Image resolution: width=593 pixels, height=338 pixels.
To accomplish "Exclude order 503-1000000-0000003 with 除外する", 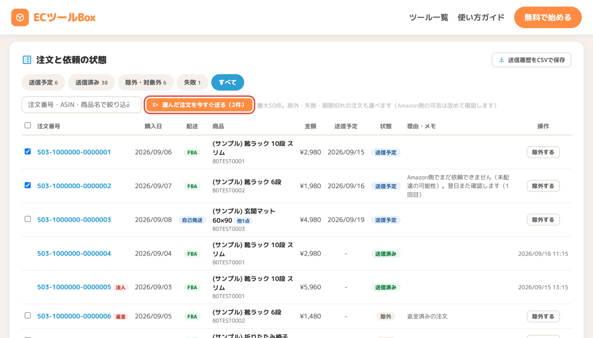I will [543, 219].
